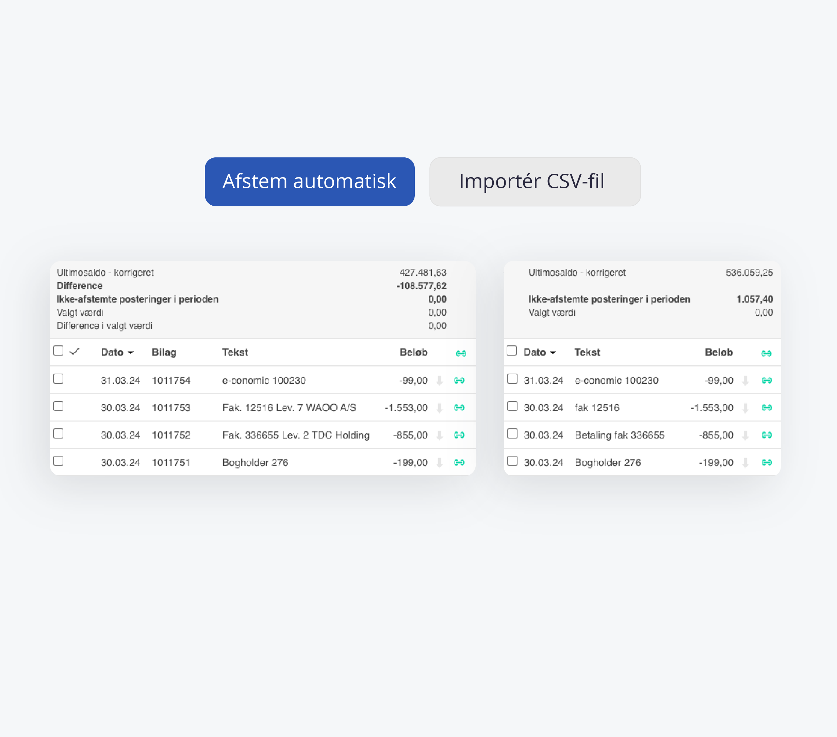Click link icon for Bilag 1011751 row
Screen dimensions: 837x737
tap(459, 462)
